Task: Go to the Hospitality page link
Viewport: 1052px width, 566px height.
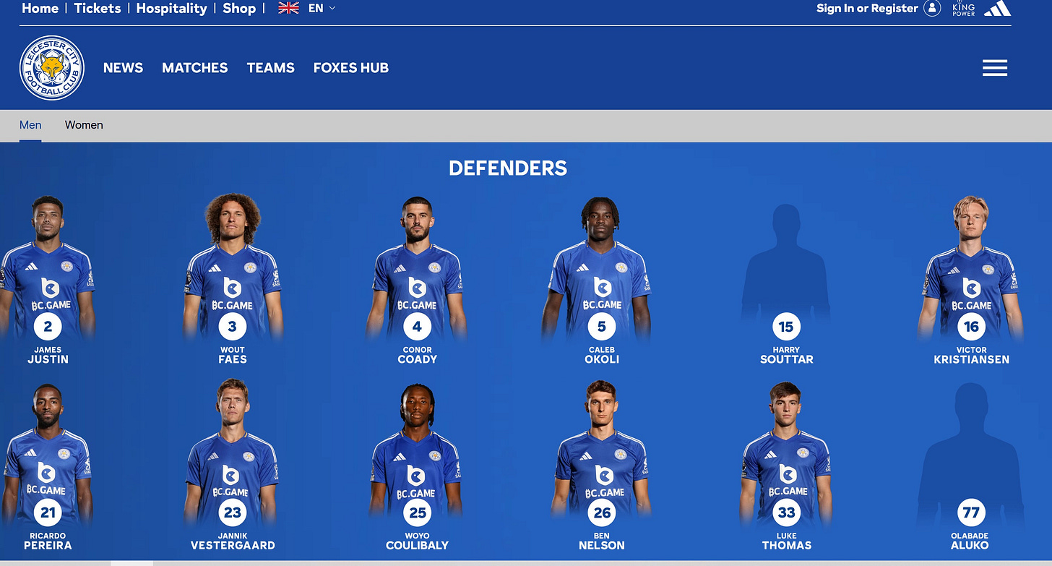Action: point(172,9)
